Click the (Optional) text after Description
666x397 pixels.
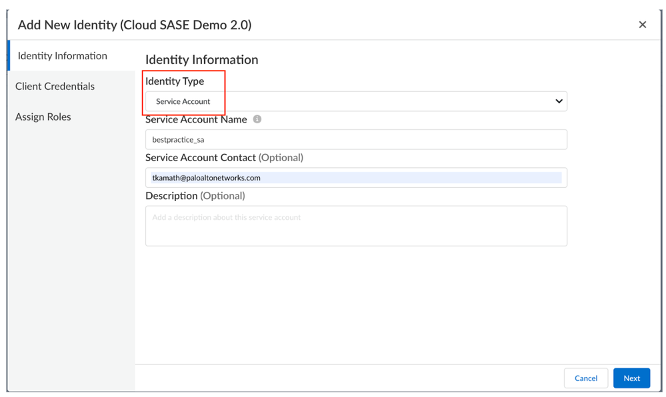coord(223,196)
